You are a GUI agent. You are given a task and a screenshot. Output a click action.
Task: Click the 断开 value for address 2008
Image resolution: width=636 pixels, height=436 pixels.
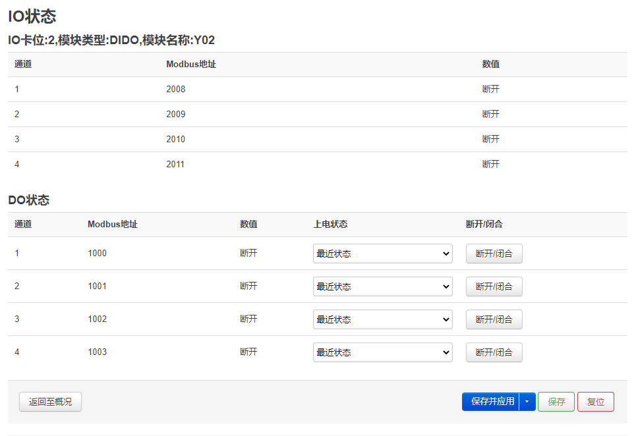pos(491,89)
